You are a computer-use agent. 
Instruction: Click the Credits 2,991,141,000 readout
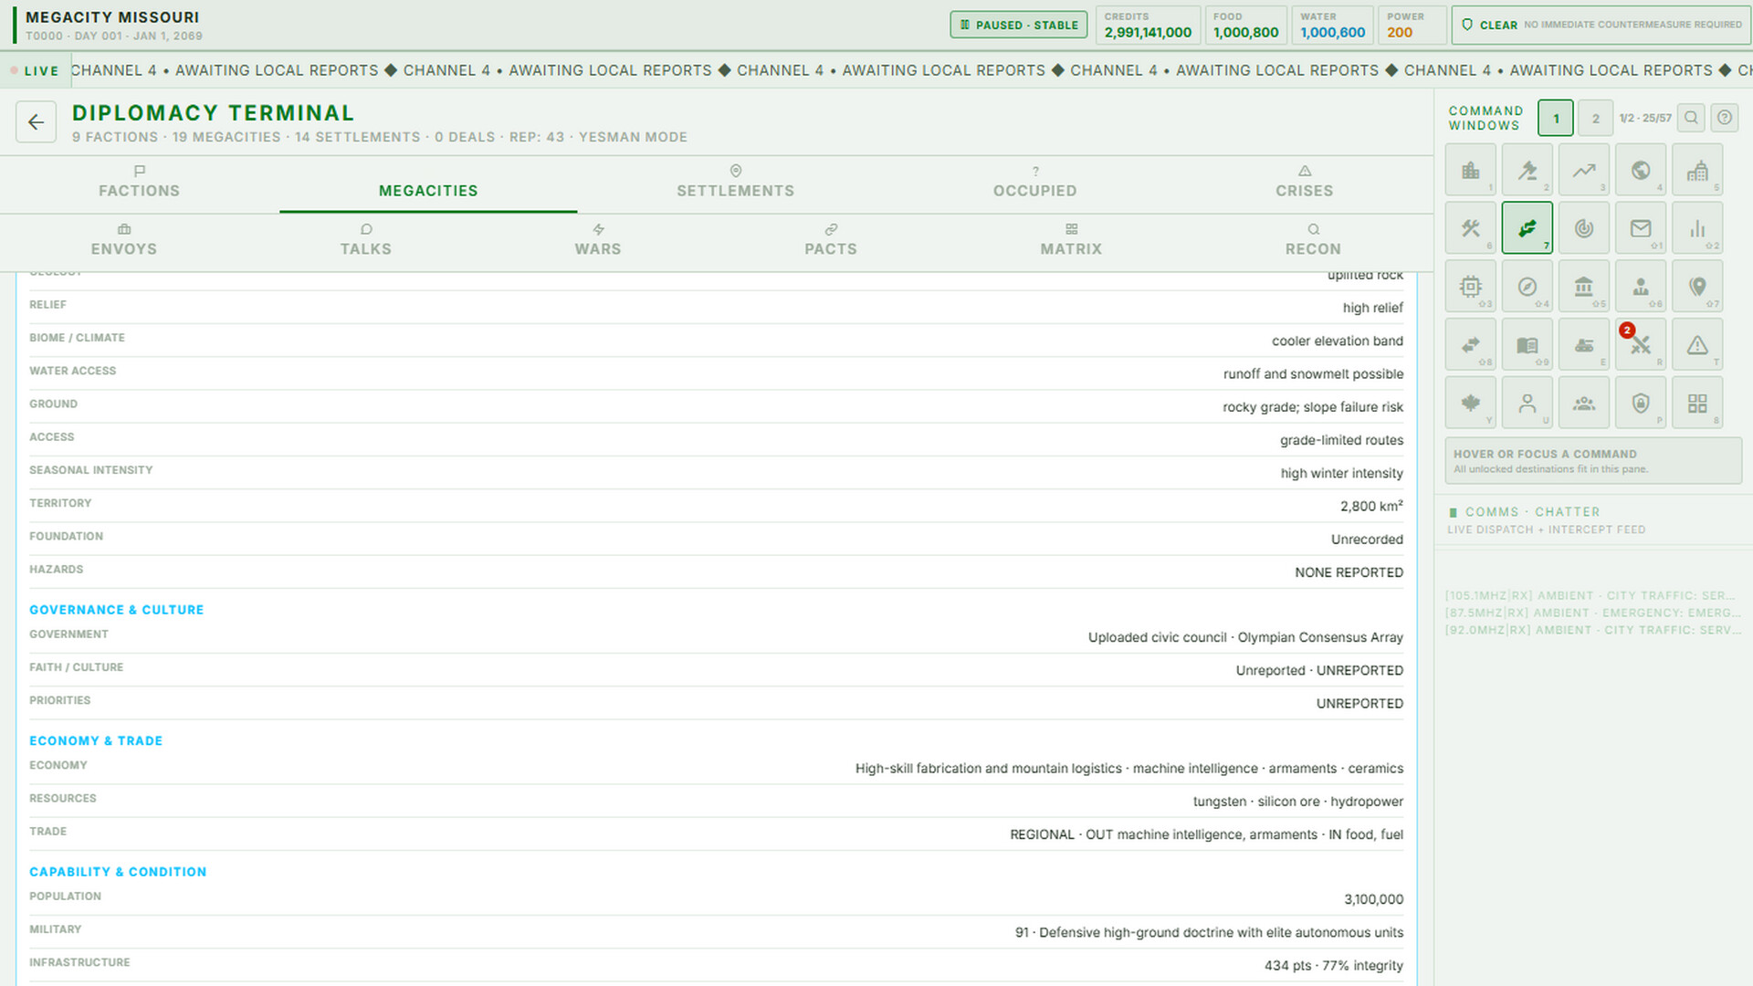1148,25
